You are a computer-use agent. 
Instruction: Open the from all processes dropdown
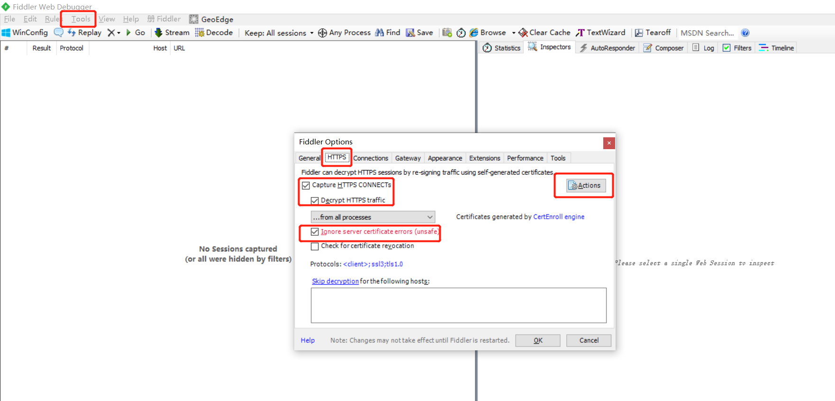(373, 217)
